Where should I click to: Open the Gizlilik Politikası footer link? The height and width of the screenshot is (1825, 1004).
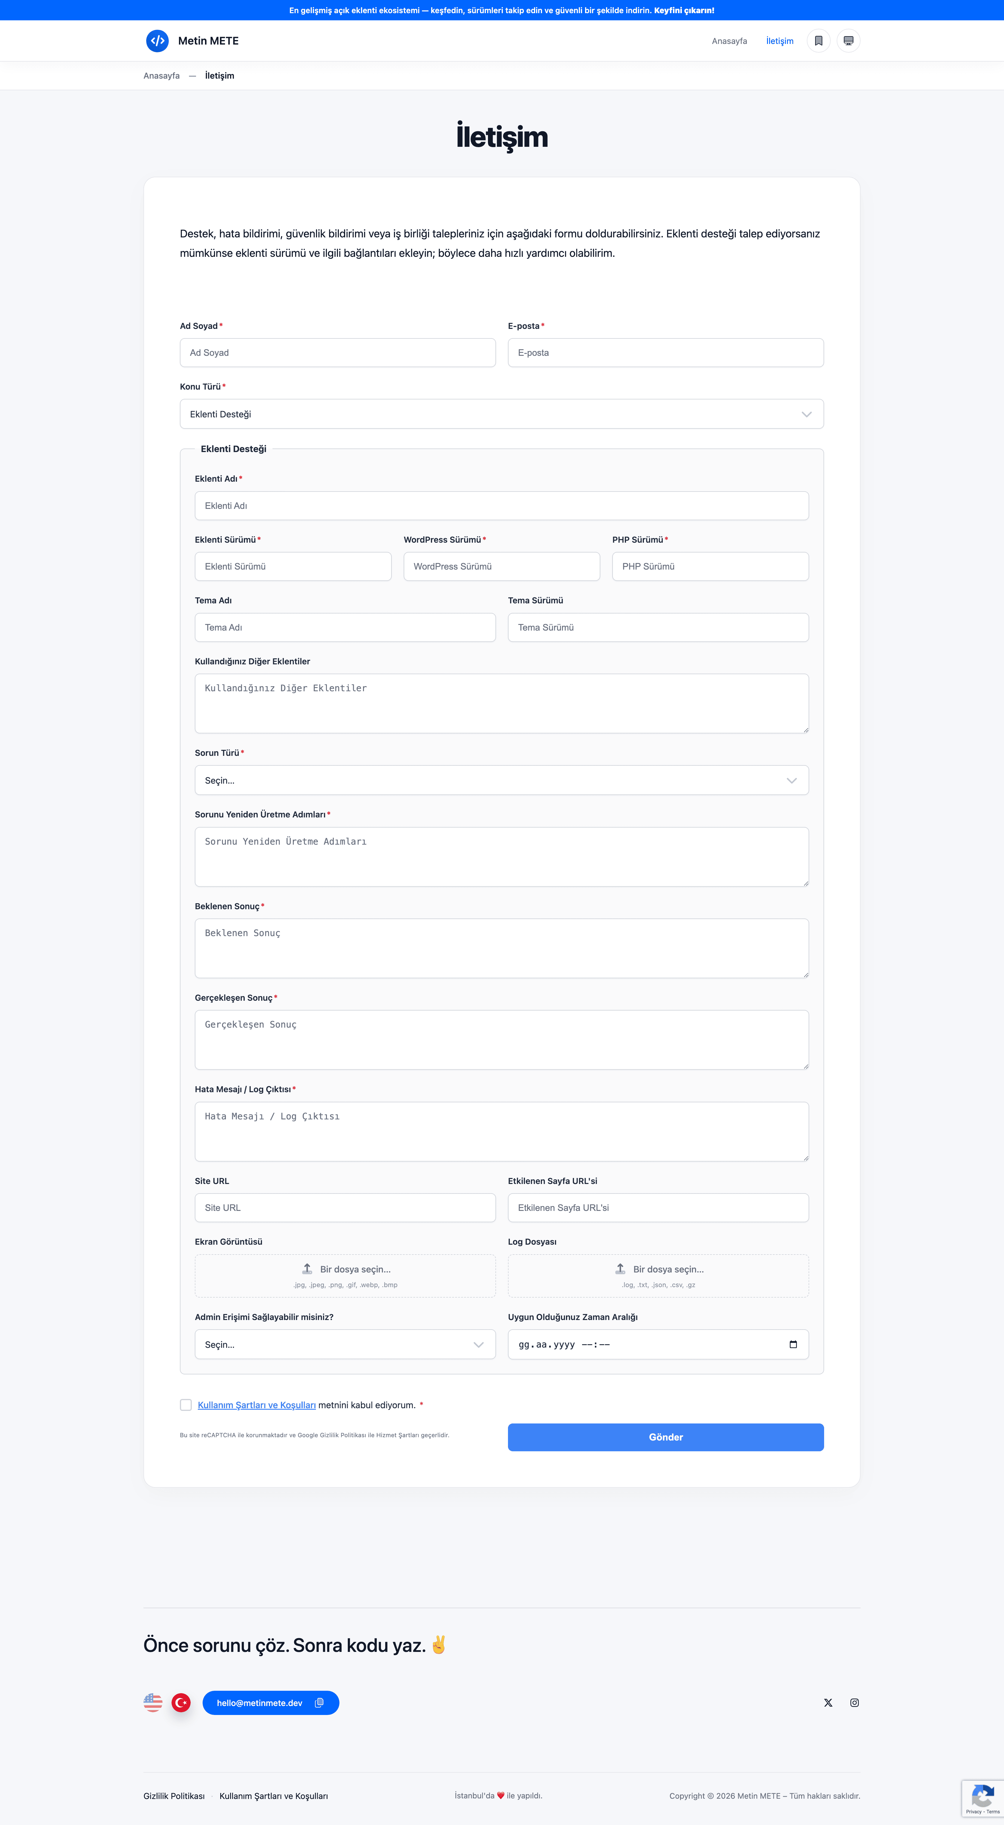tap(174, 1796)
